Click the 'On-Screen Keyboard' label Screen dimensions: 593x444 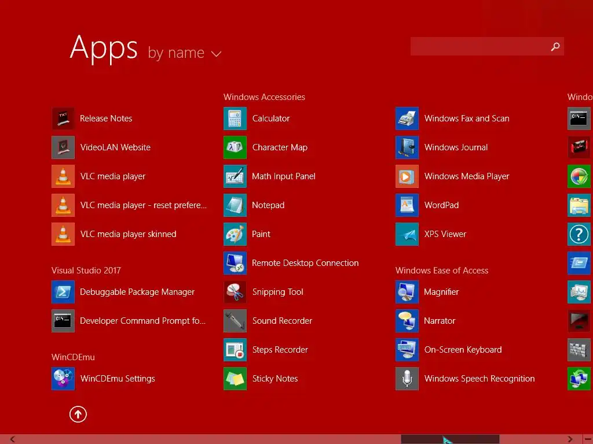463,350
